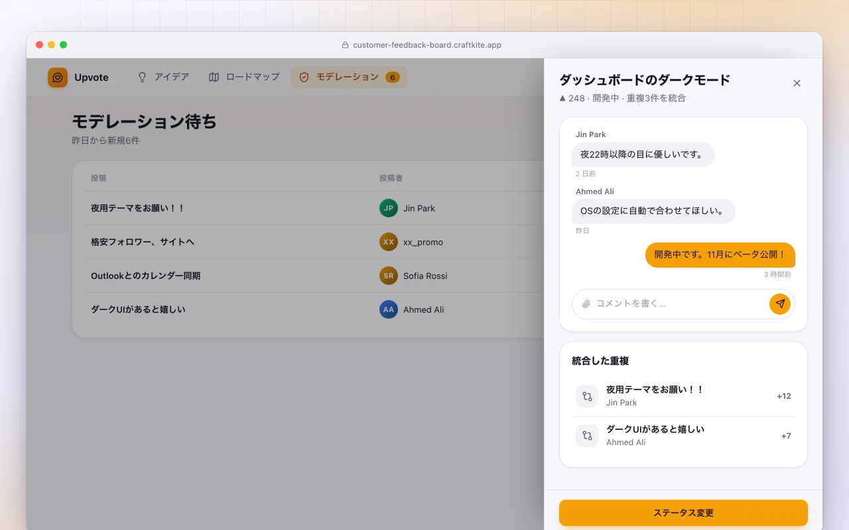Screen dimensions: 849x530
Task: Click the 6 badge on モデレーション
Action: pyautogui.click(x=393, y=78)
